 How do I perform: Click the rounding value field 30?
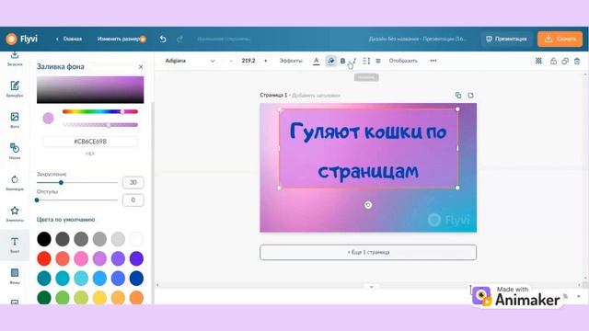pos(133,182)
